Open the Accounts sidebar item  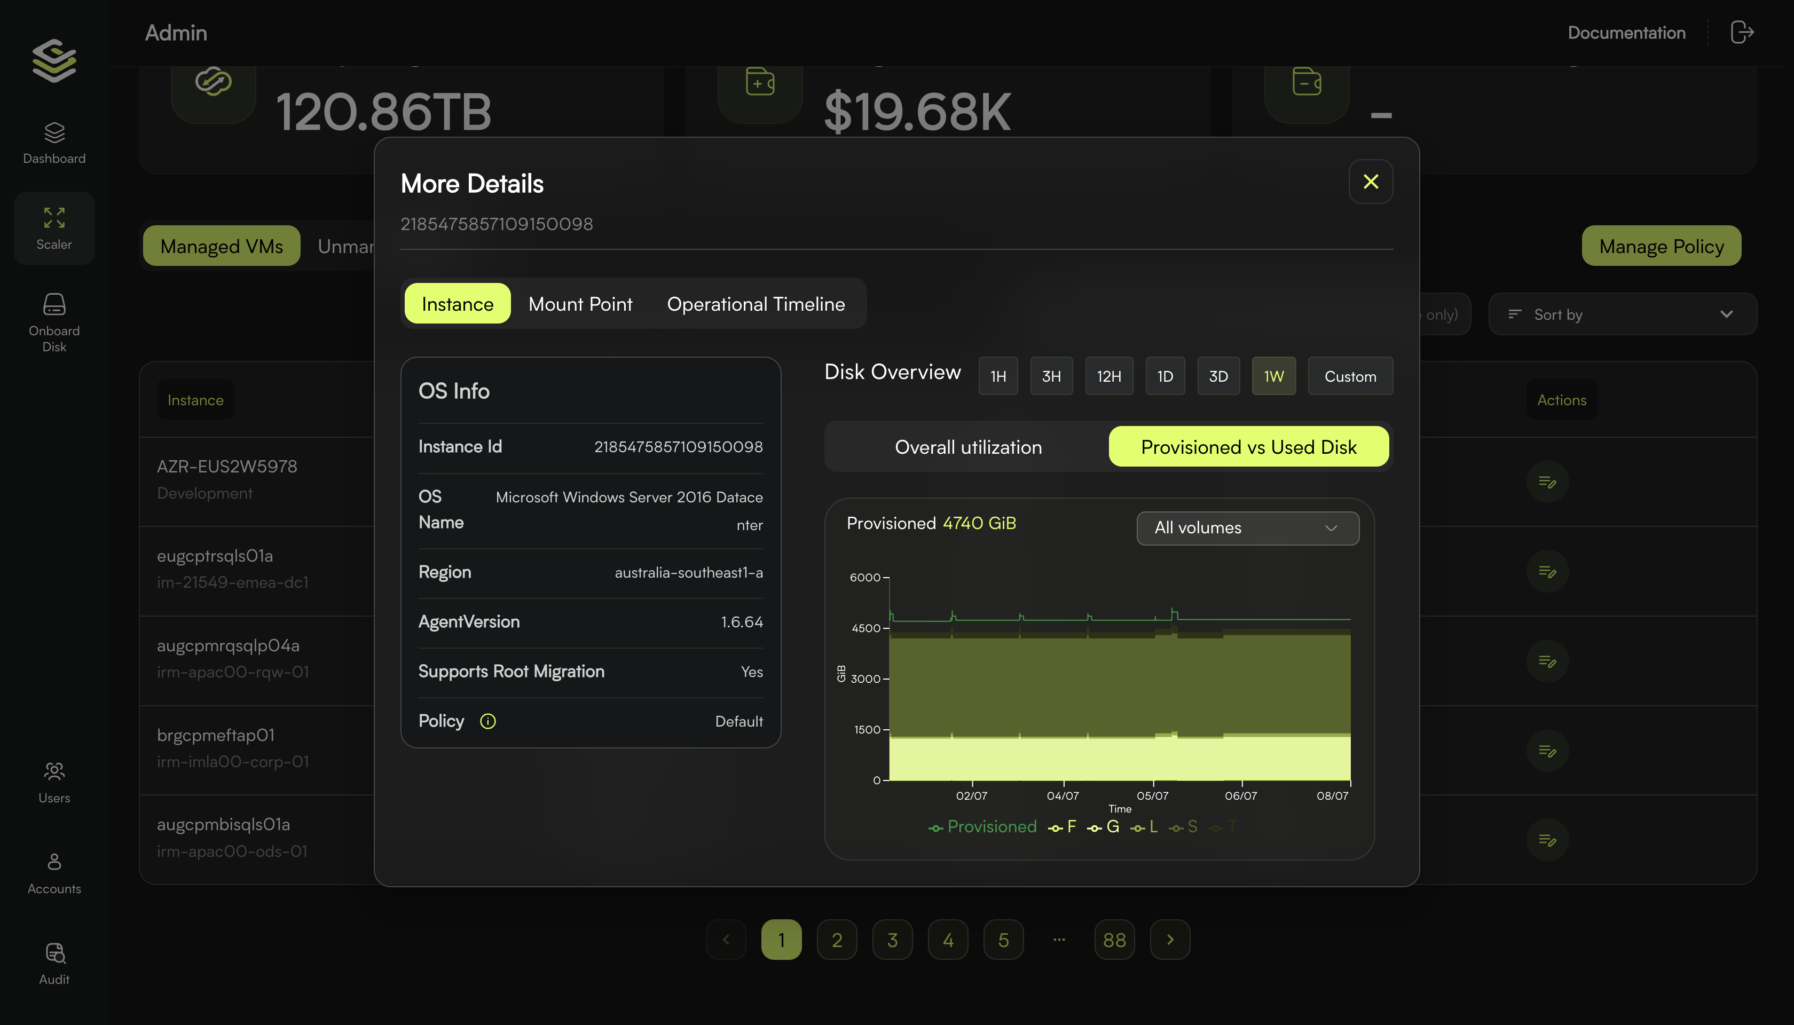click(x=54, y=873)
